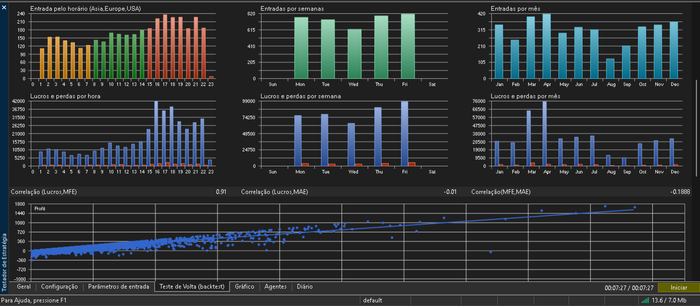Click the 13.6 / 7.0 Mb traffic indicator
Image resolution: width=700 pixels, height=306 pixels.
pyautogui.click(x=669, y=300)
